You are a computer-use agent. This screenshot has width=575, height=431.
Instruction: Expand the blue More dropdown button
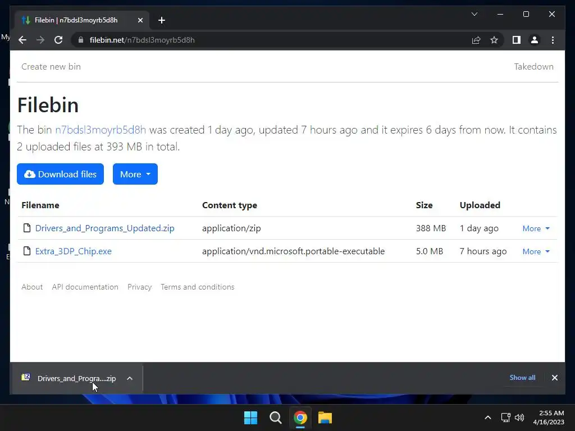tap(135, 174)
